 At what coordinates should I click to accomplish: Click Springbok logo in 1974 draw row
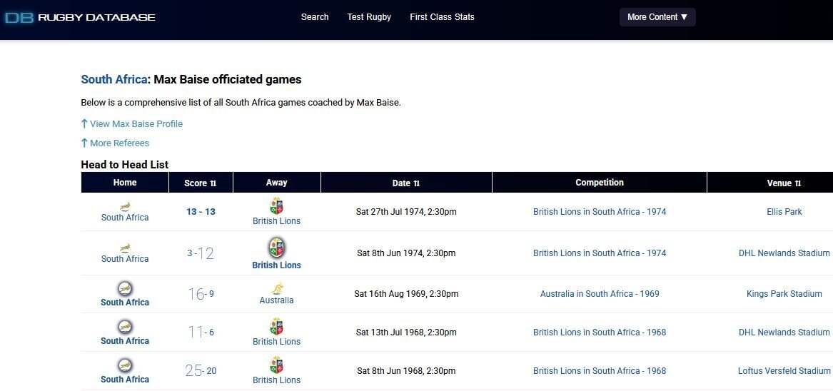(x=125, y=205)
